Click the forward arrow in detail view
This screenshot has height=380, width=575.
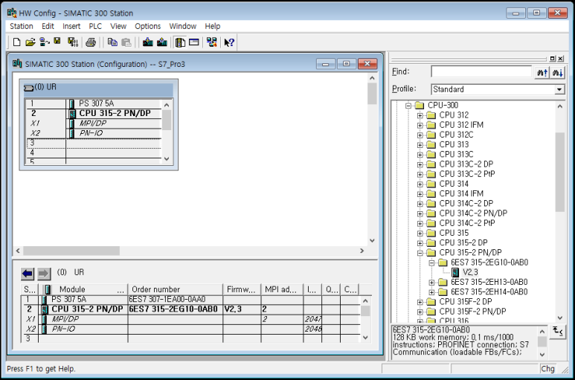tap(44, 274)
